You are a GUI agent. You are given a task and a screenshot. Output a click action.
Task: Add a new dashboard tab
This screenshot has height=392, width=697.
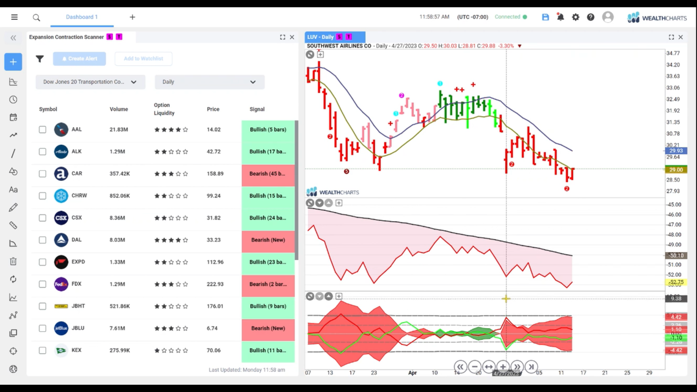pyautogui.click(x=133, y=17)
